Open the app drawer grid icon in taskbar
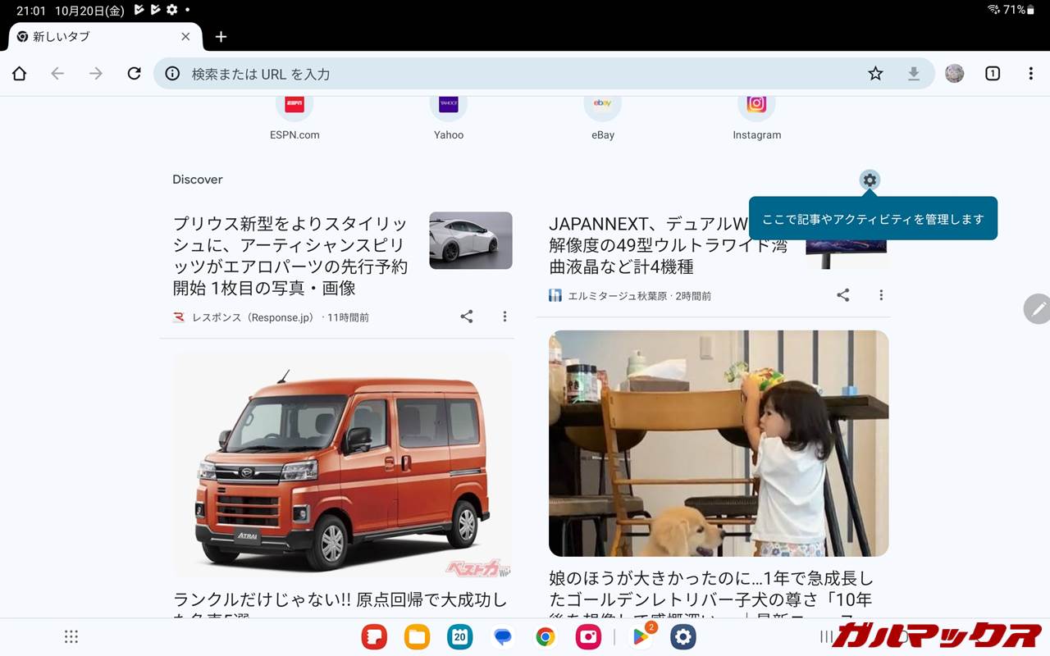Image resolution: width=1050 pixels, height=656 pixels. coord(71,637)
